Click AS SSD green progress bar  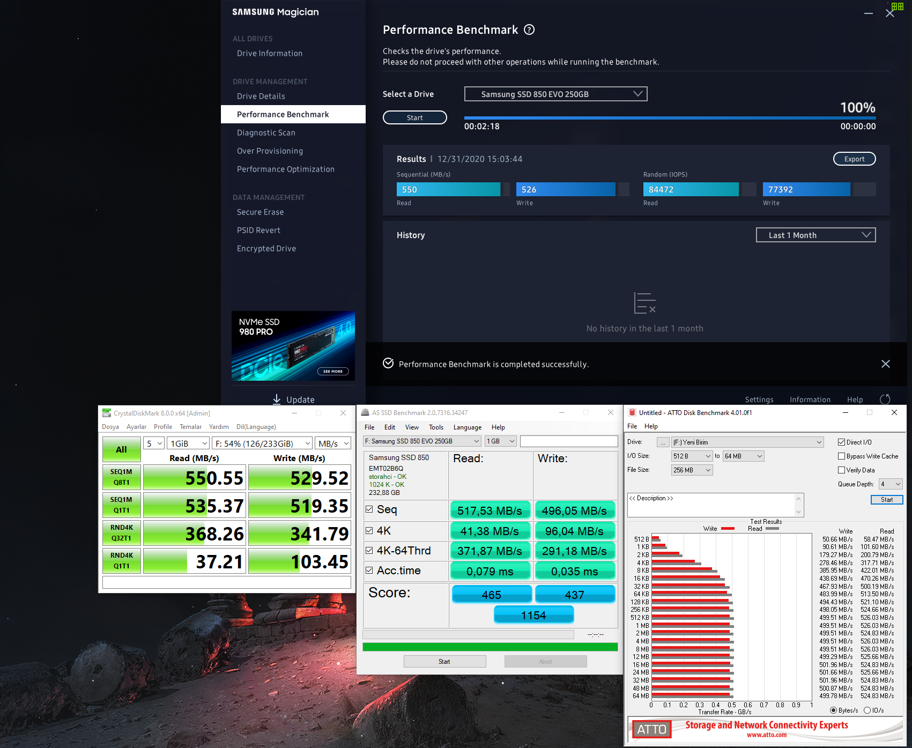[490, 647]
